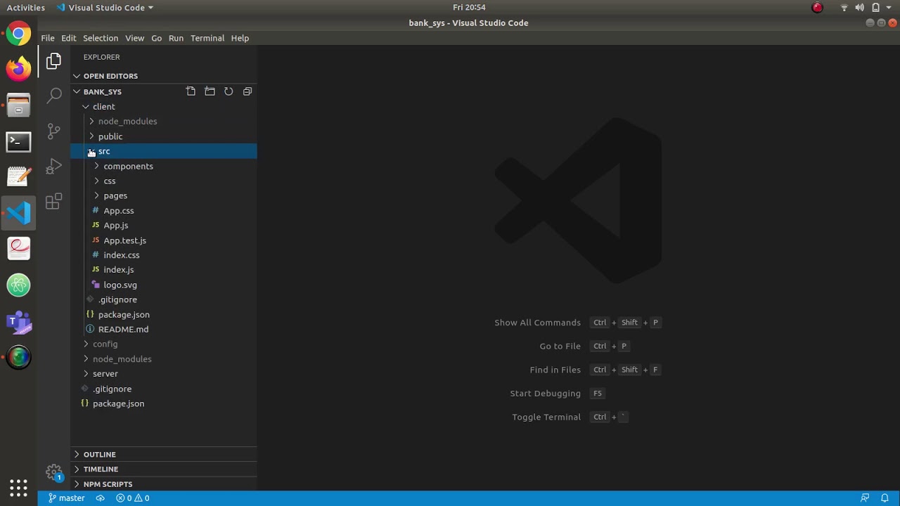This screenshot has height=506, width=900.
Task: Create a new folder in BANK_SYS
Action: click(x=210, y=91)
